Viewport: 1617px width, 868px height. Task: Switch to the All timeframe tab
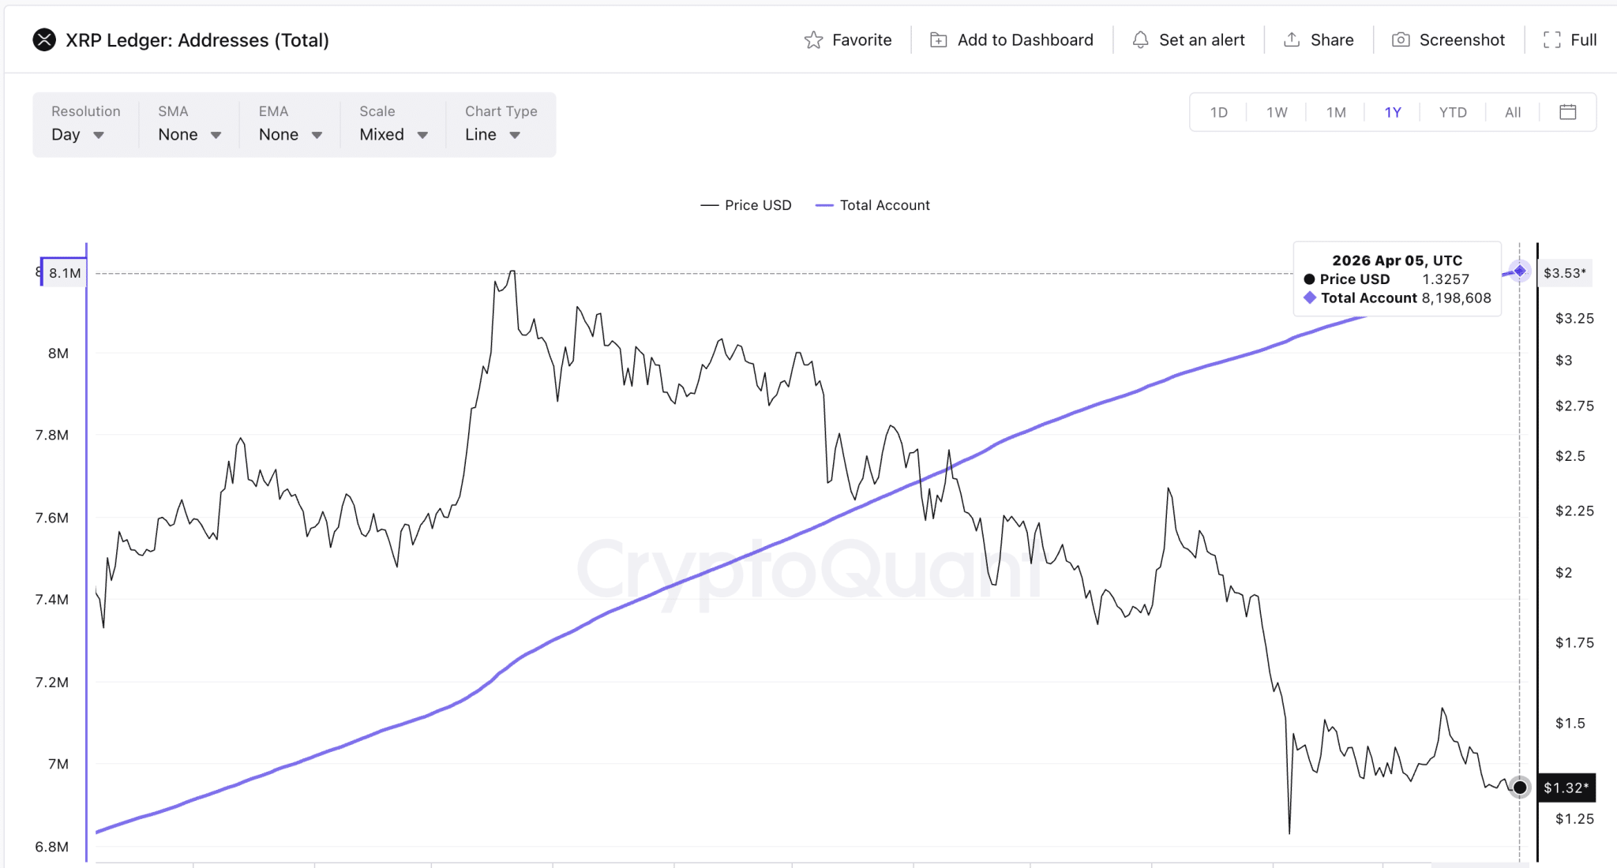pyautogui.click(x=1513, y=112)
